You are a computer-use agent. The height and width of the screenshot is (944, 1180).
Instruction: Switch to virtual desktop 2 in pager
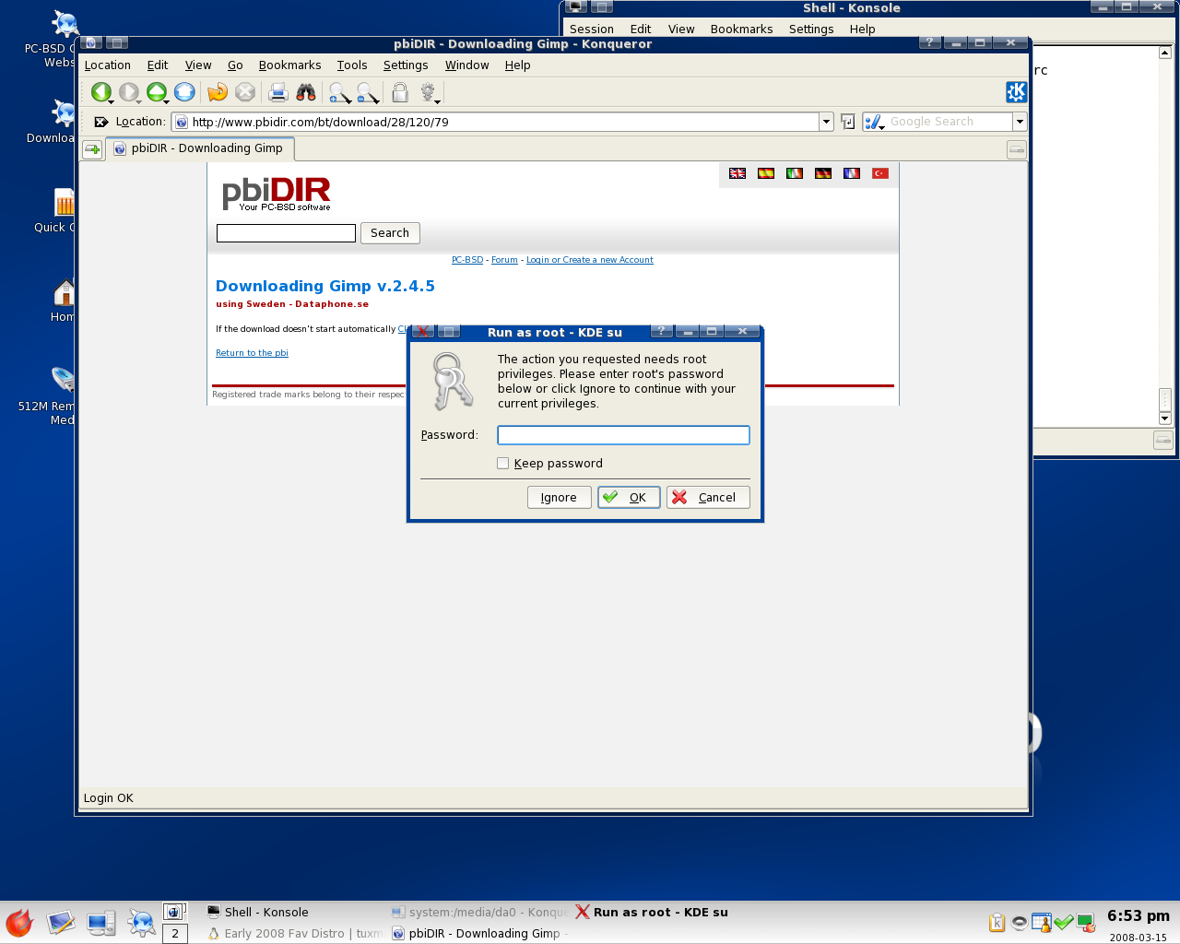[175, 934]
